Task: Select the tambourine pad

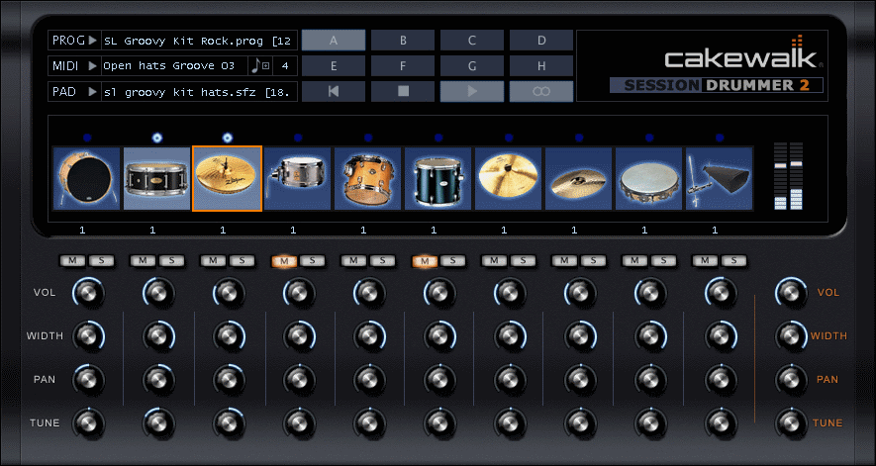Action: point(649,179)
